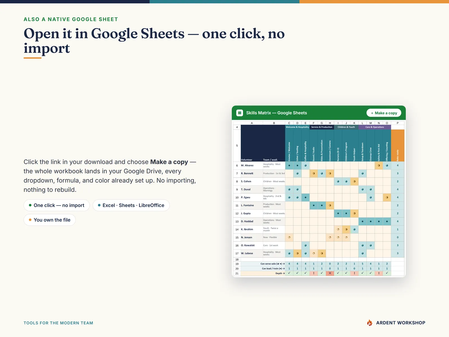This screenshot has height=337, width=449.
Task: Click the '+ Make a copy' button
Action: point(384,113)
